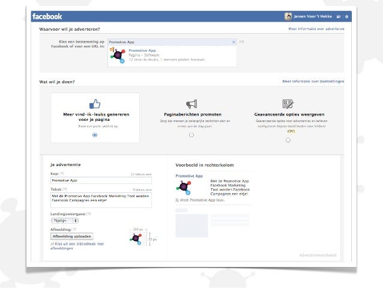Click the Voorbeeld in rechterkolom heading
Screen dimensions: 383x288
[x=205, y=165]
